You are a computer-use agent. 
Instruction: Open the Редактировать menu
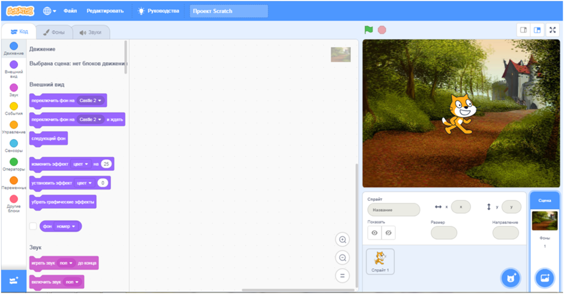click(x=105, y=11)
